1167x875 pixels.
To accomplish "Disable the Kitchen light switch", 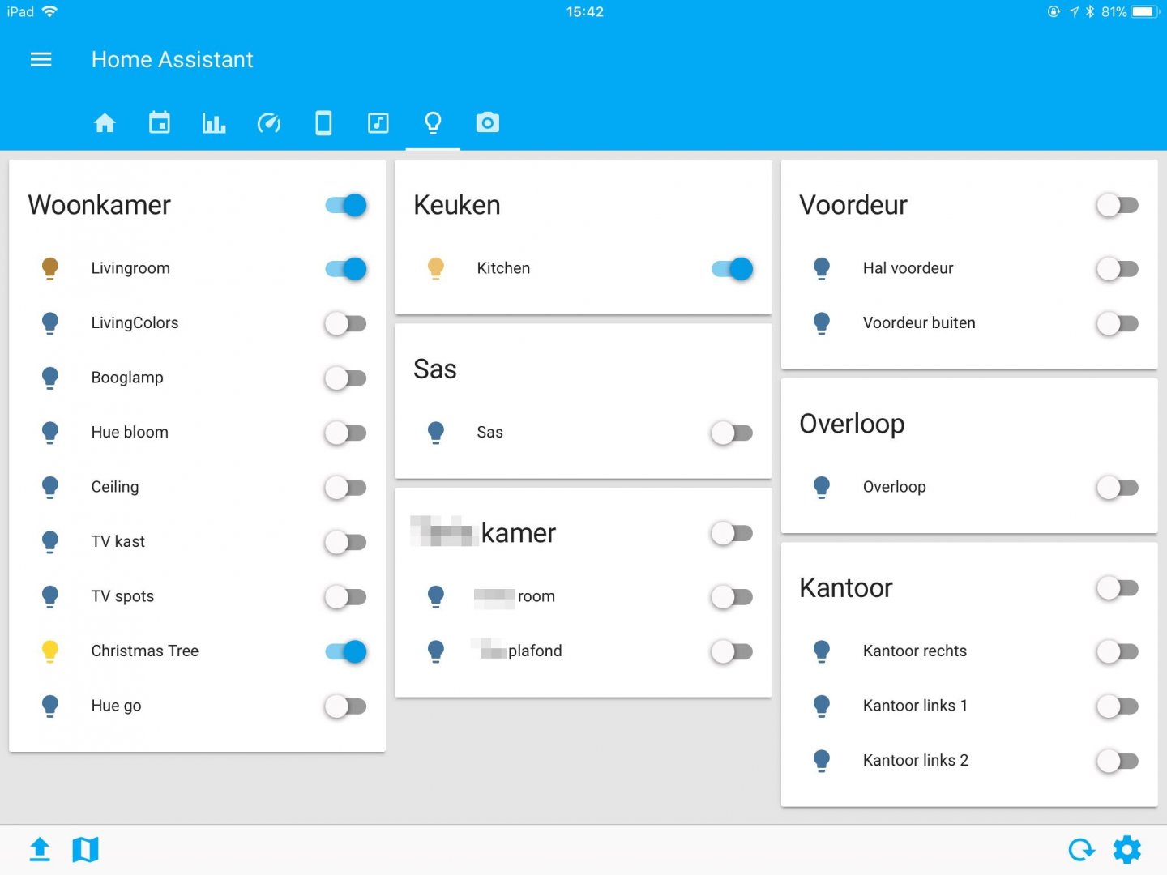I will point(732,268).
